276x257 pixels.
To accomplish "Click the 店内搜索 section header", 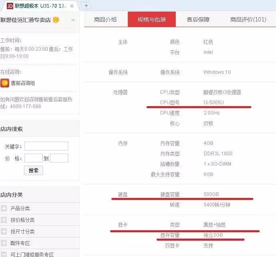I will tap(12, 129).
